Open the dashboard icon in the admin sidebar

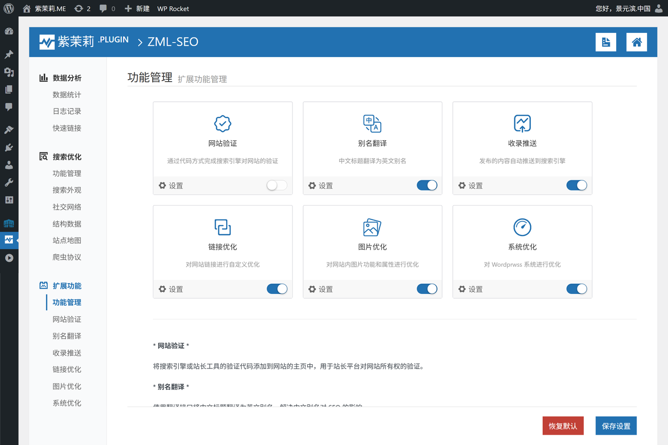click(x=9, y=31)
